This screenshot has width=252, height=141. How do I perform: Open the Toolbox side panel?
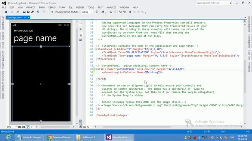[3, 36]
